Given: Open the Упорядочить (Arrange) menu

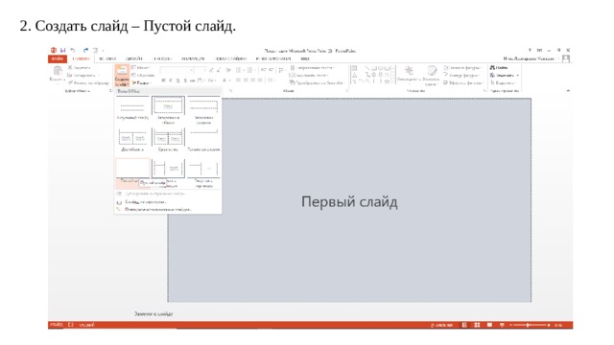Looking at the screenshot, I should (x=409, y=75).
